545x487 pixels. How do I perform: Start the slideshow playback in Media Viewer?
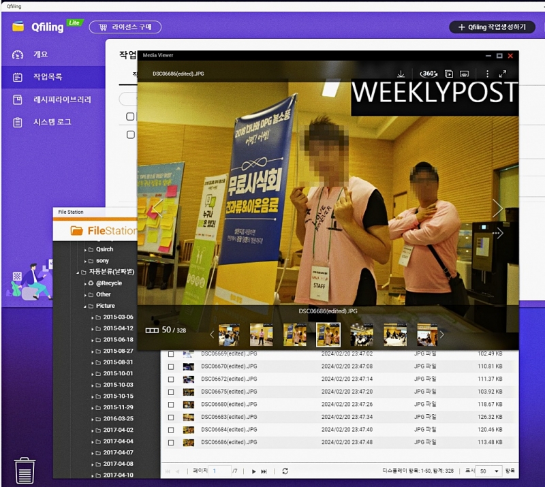coord(449,74)
